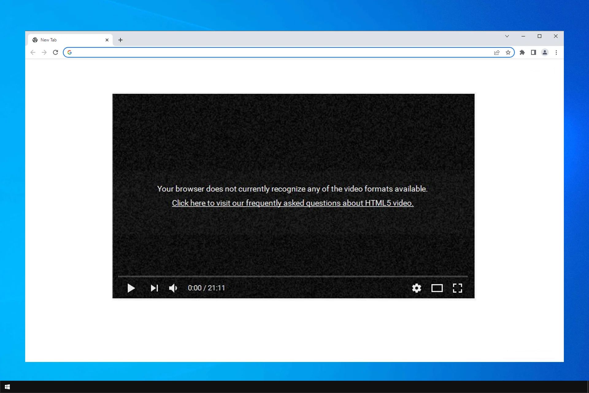This screenshot has height=393, width=589.
Task: Open the tab search chevron
Action: [507, 36]
